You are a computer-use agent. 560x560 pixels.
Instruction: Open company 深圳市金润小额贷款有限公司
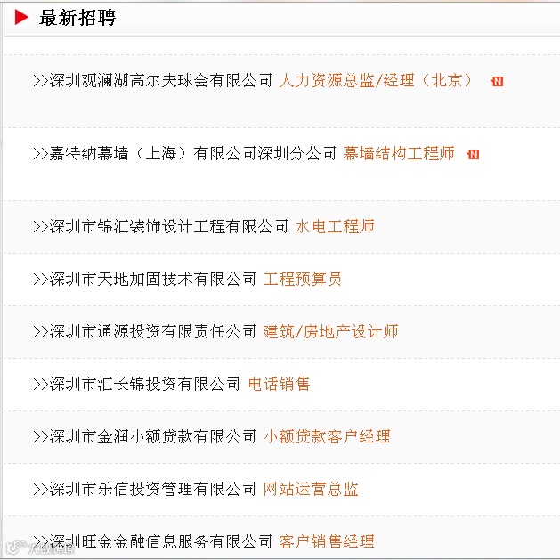[x=153, y=436]
